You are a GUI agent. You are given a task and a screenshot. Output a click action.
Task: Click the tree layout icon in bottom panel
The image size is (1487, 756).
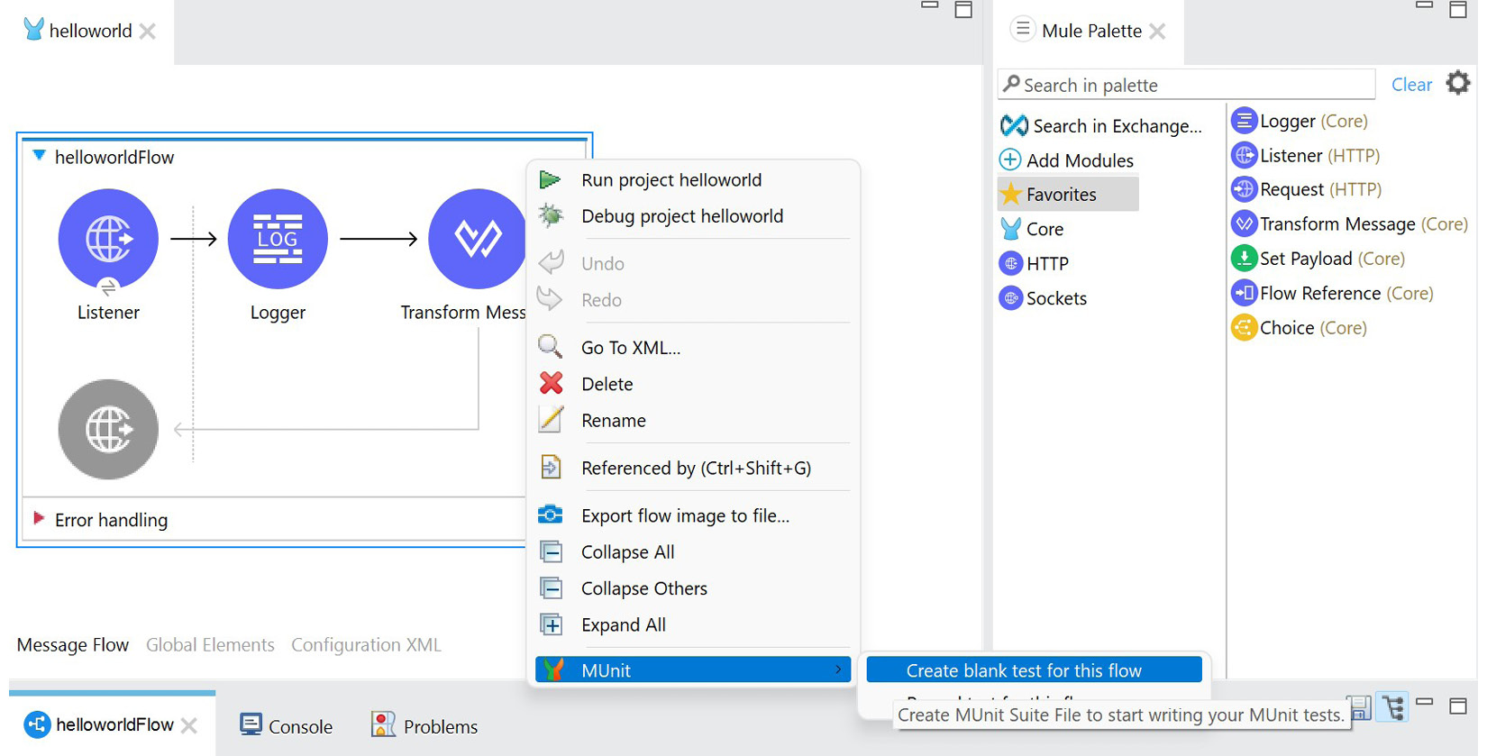click(1393, 708)
